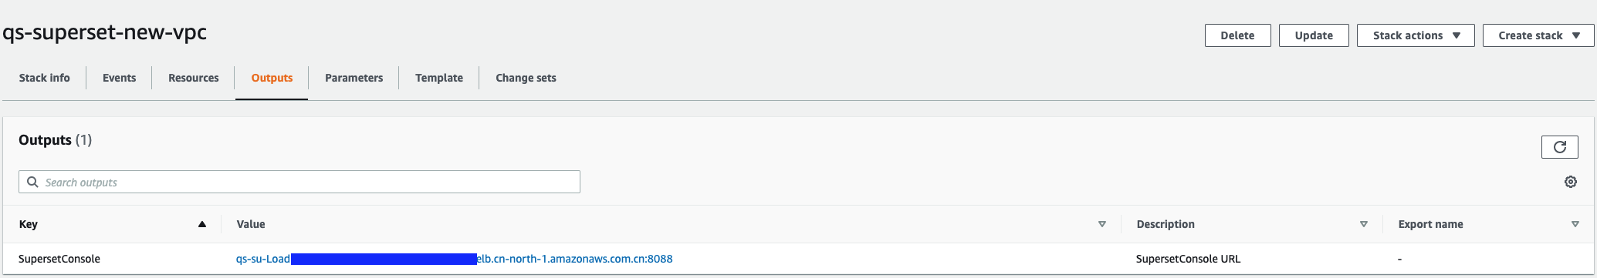The image size is (1597, 278).
Task: Delete the qs-superset-new-vpc stack
Action: pyautogui.click(x=1237, y=35)
